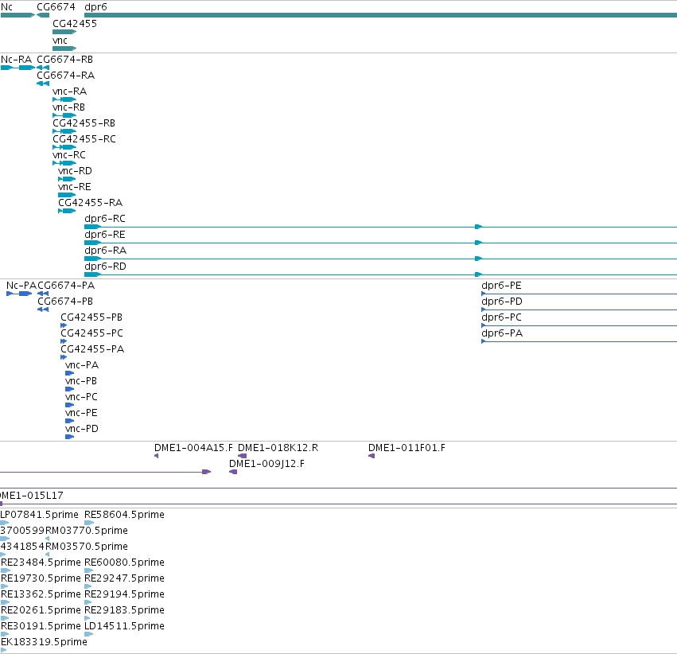Click the vnc-RA transcript label
The height and width of the screenshot is (654, 677).
pyautogui.click(x=69, y=91)
